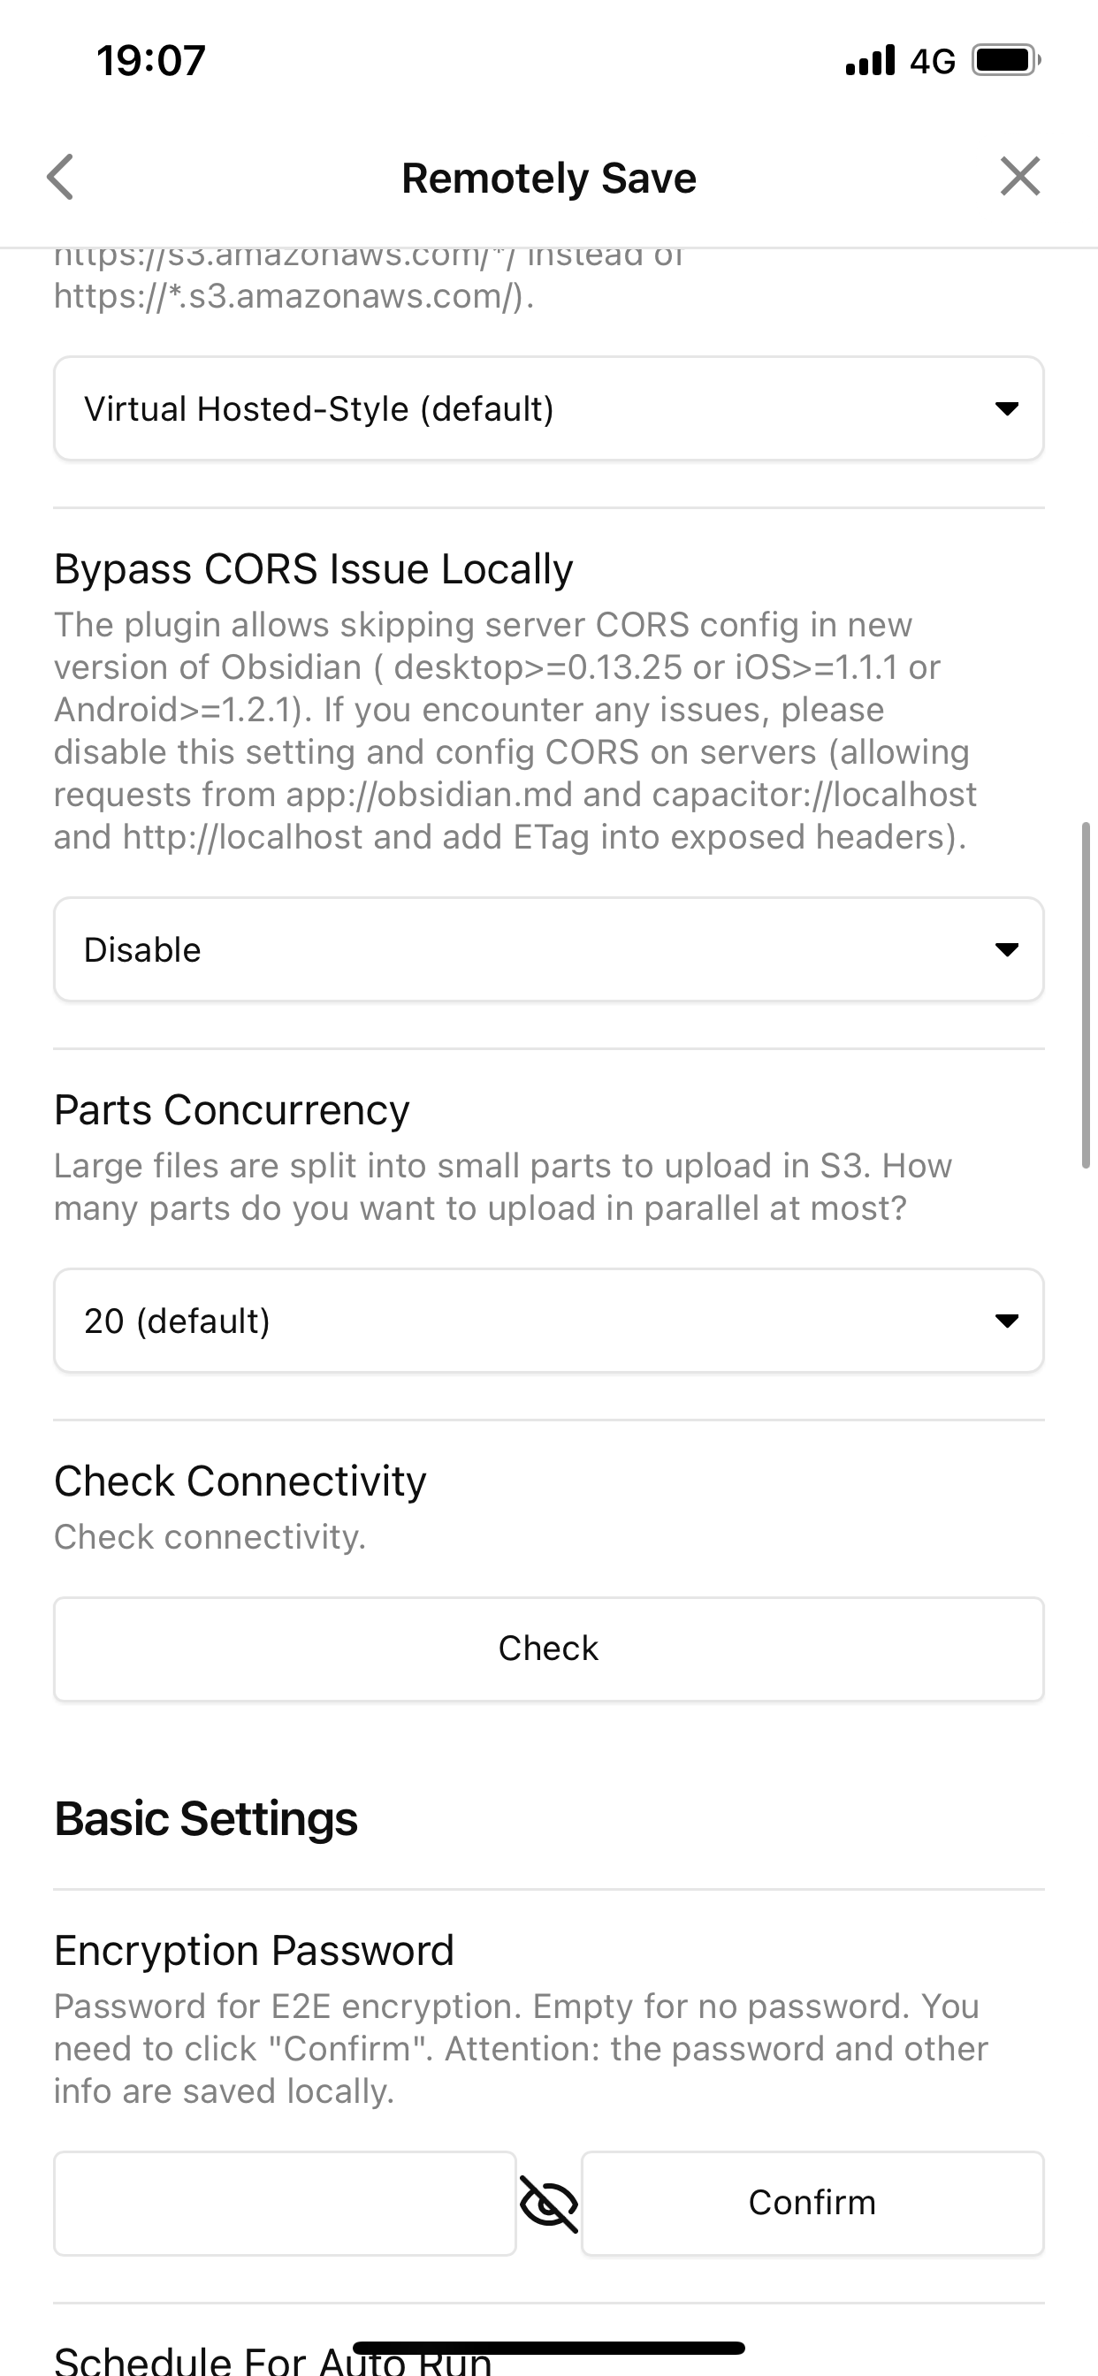Tap the Remotely Save title text
This screenshot has width=1098, height=2376.
(x=548, y=177)
